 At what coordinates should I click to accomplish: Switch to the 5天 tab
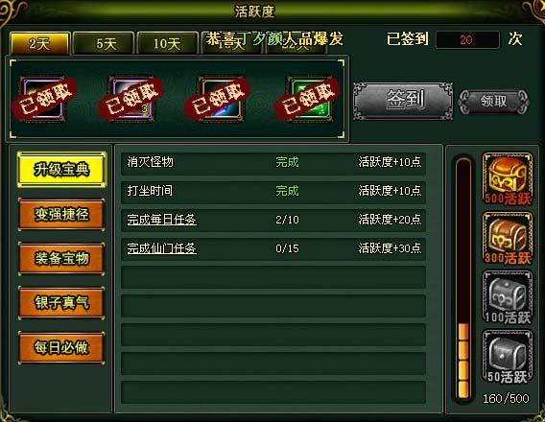tap(104, 43)
